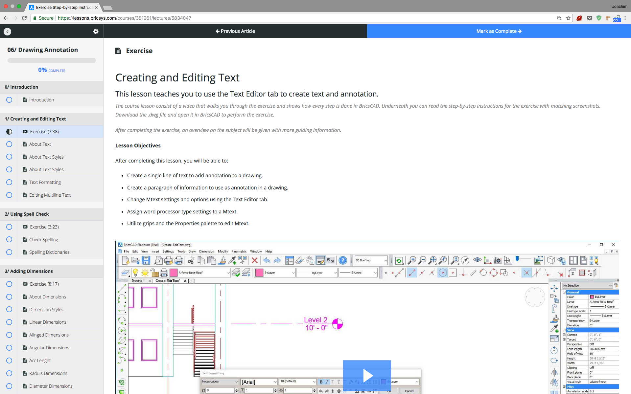Toggle completion circle for About Text

(x=9, y=144)
